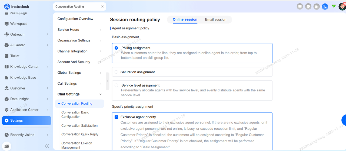Image resolution: width=346 pixels, height=151 pixels.
Task: Click the mail icon in top bar
Action: (x=300, y=6)
